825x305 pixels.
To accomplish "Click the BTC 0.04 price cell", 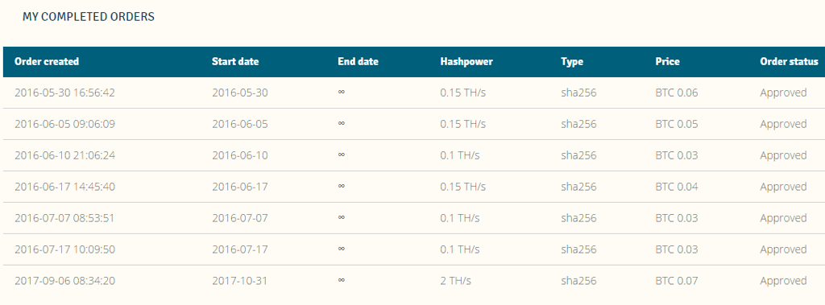I will (677, 187).
